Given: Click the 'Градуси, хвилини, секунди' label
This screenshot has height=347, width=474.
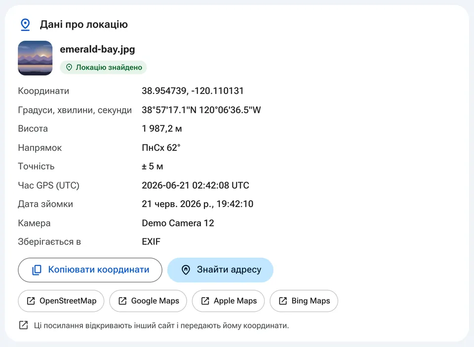Looking at the screenshot, I should click(75, 110).
